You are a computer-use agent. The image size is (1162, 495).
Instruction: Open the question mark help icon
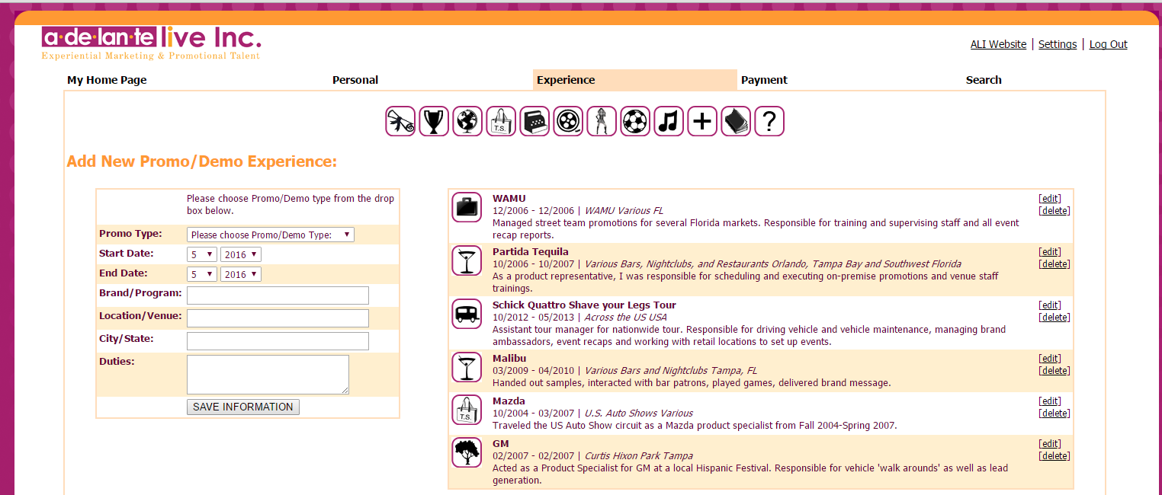click(x=769, y=122)
